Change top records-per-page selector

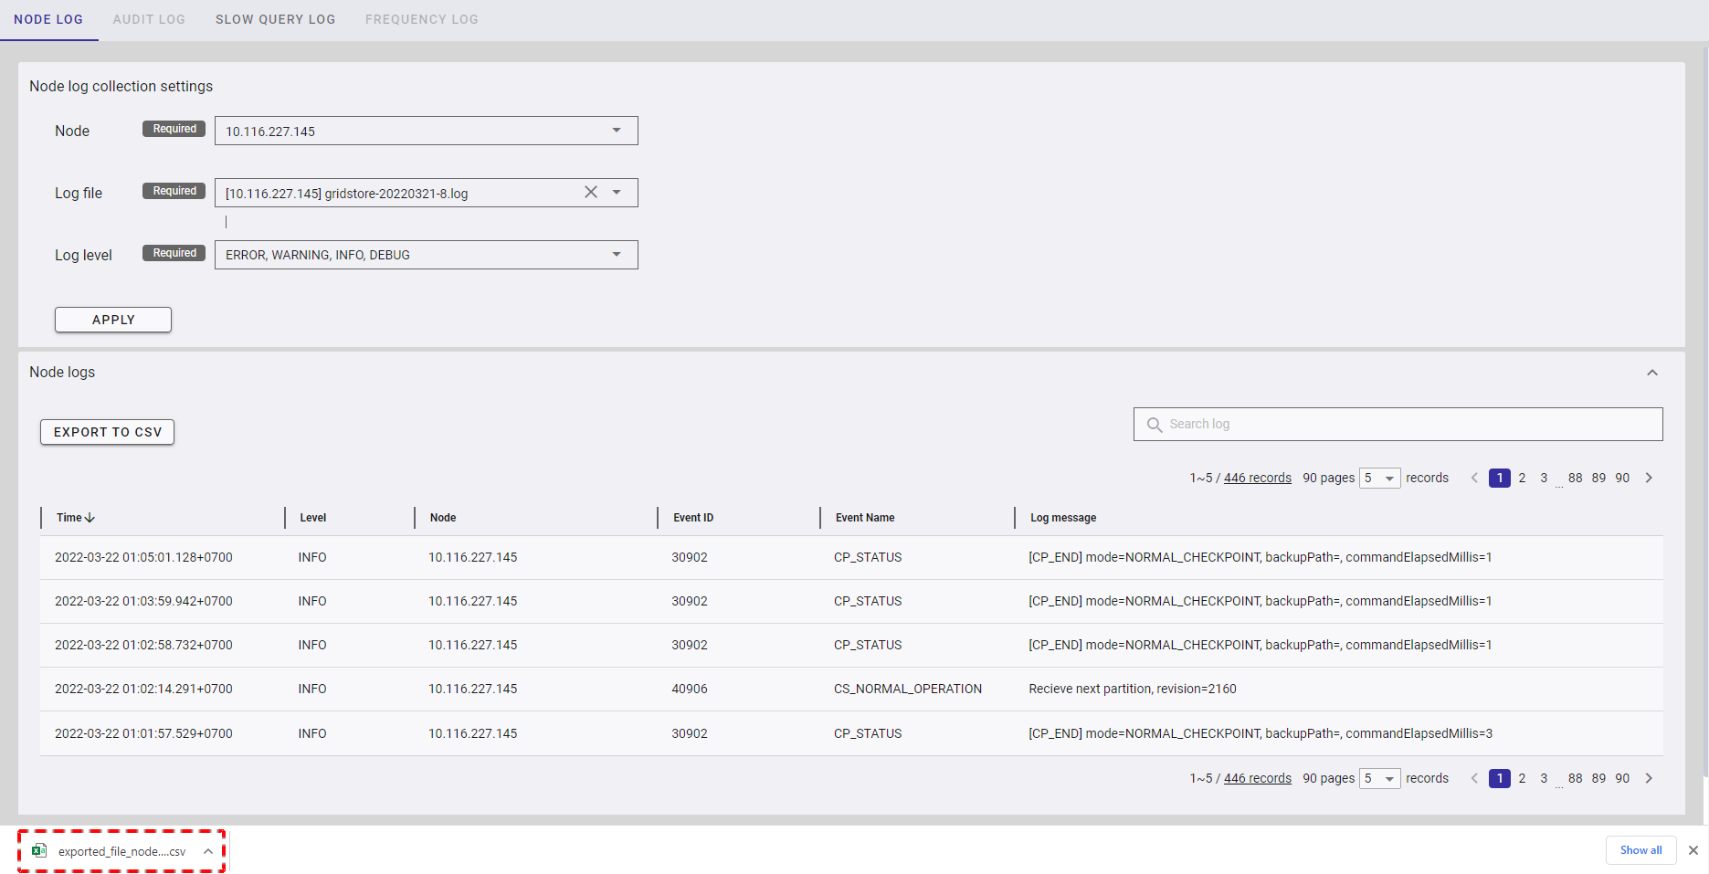[1379, 478]
